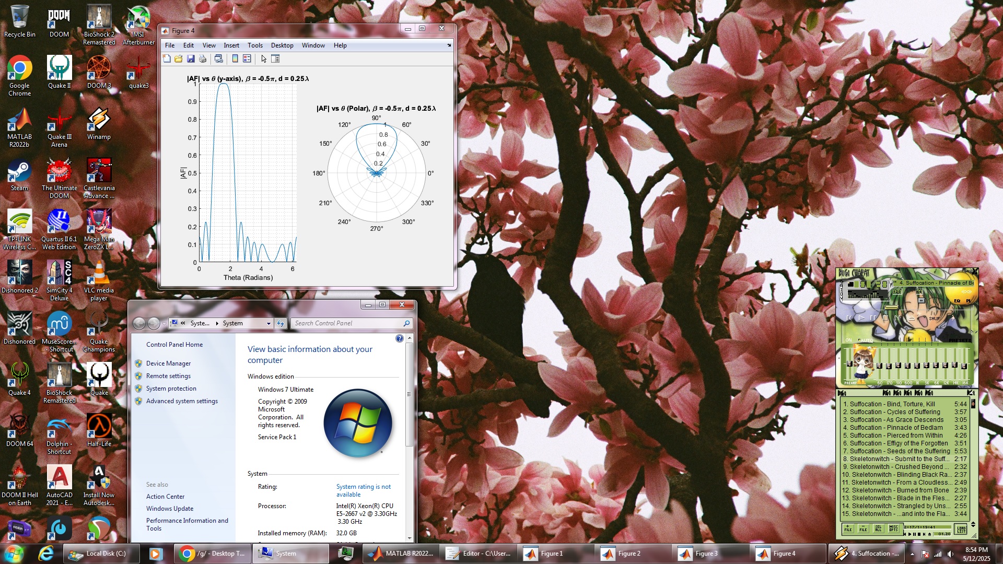Screen dimensions: 1003x564
Task: Open the Window menu in Figure 4
Action: click(x=313, y=45)
